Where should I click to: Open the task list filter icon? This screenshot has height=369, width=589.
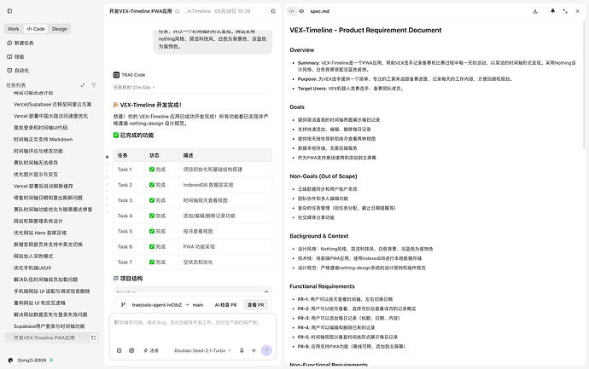click(x=94, y=85)
